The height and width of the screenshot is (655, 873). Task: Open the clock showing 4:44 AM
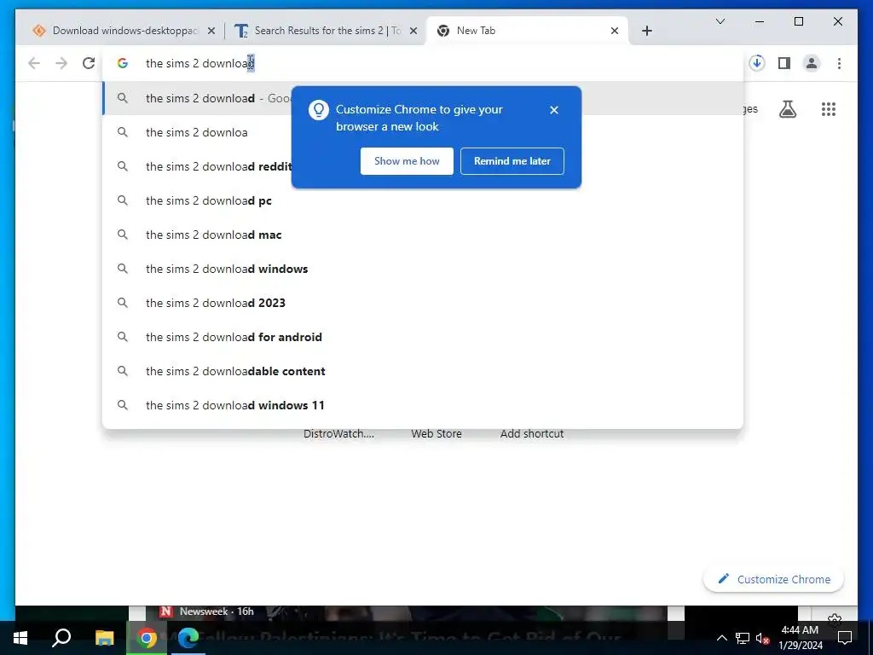(800, 638)
